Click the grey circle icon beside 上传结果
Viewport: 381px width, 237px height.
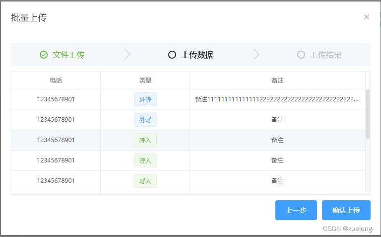(x=301, y=55)
